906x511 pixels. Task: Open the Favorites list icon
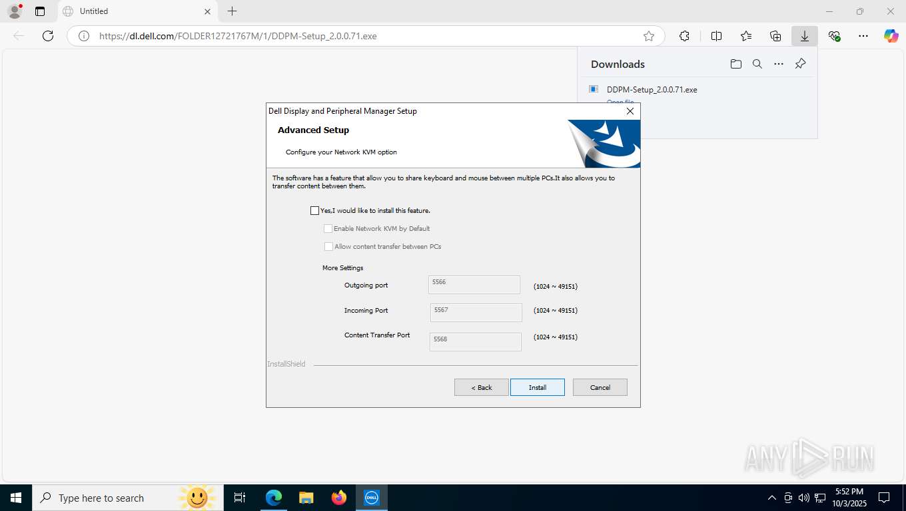[x=746, y=36]
